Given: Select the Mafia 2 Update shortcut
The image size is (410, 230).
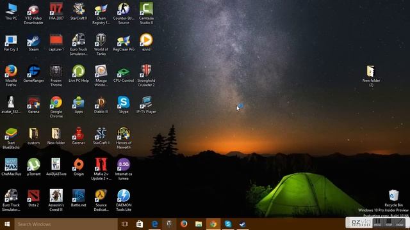Looking at the screenshot, I should (101, 169).
